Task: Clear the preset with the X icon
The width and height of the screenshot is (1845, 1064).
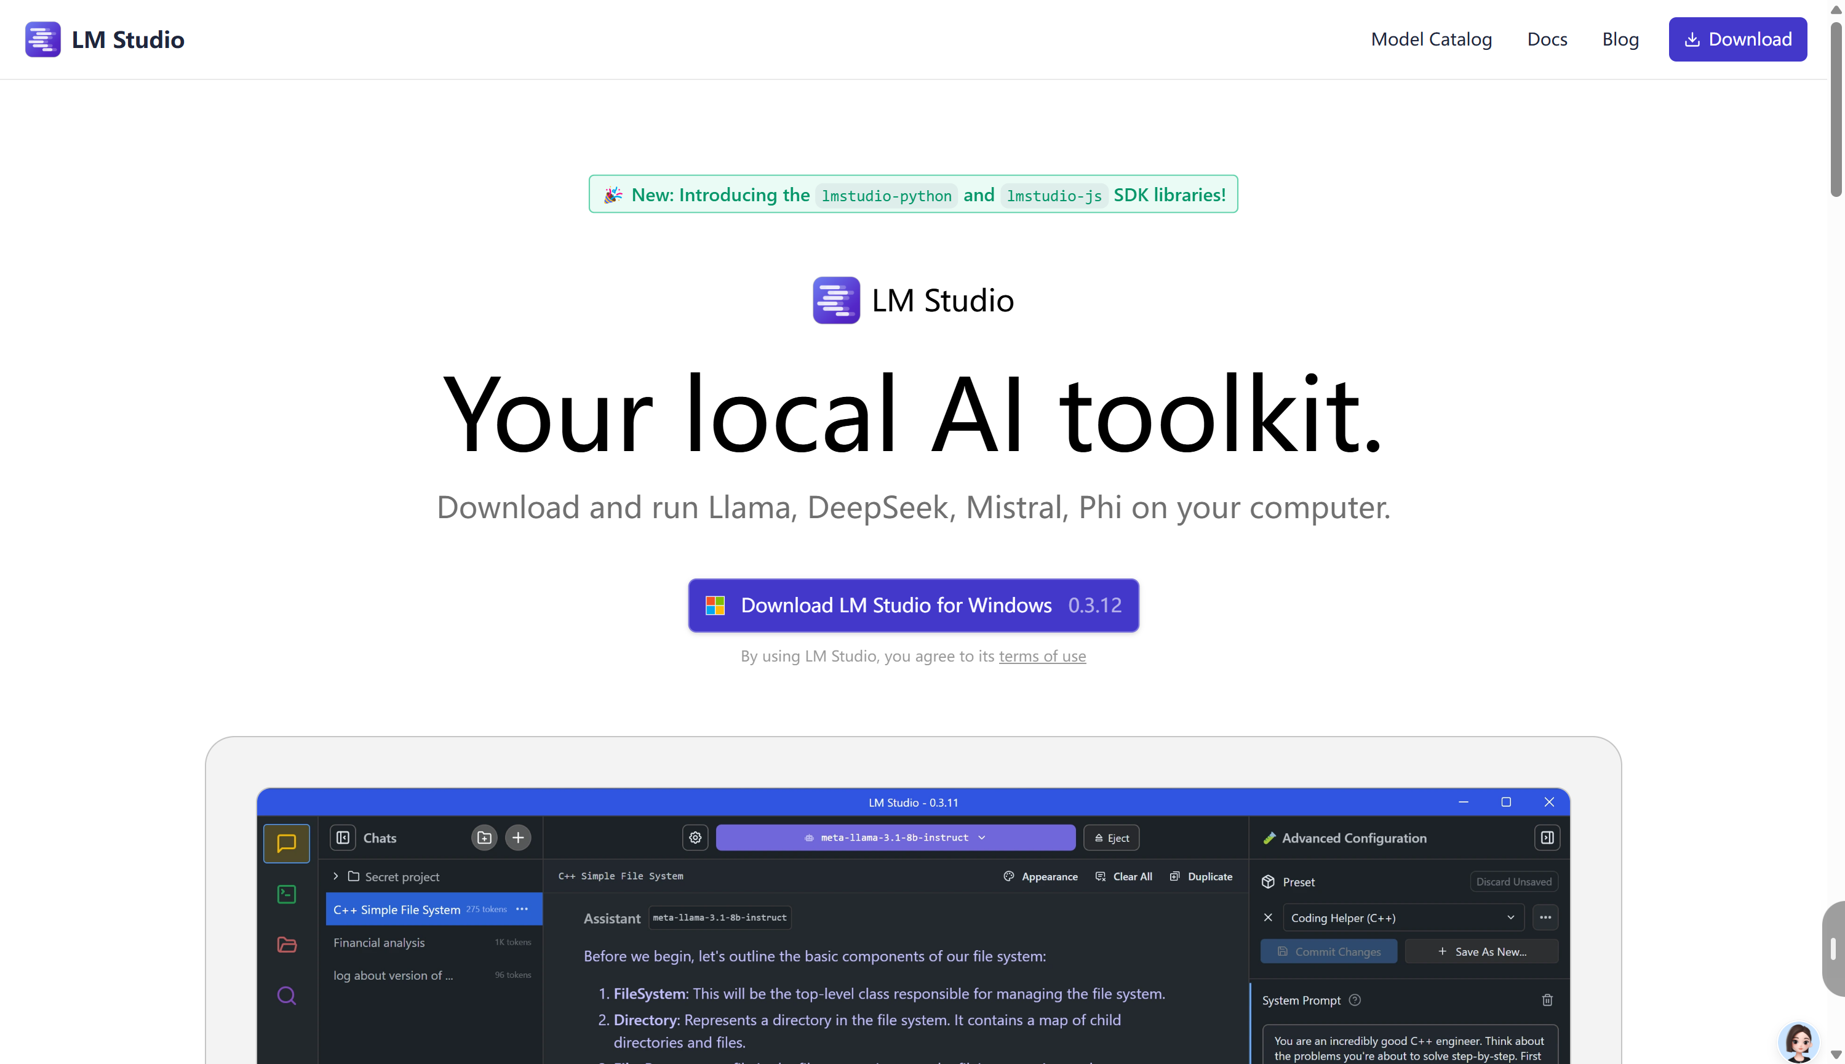Action: pos(1268,917)
